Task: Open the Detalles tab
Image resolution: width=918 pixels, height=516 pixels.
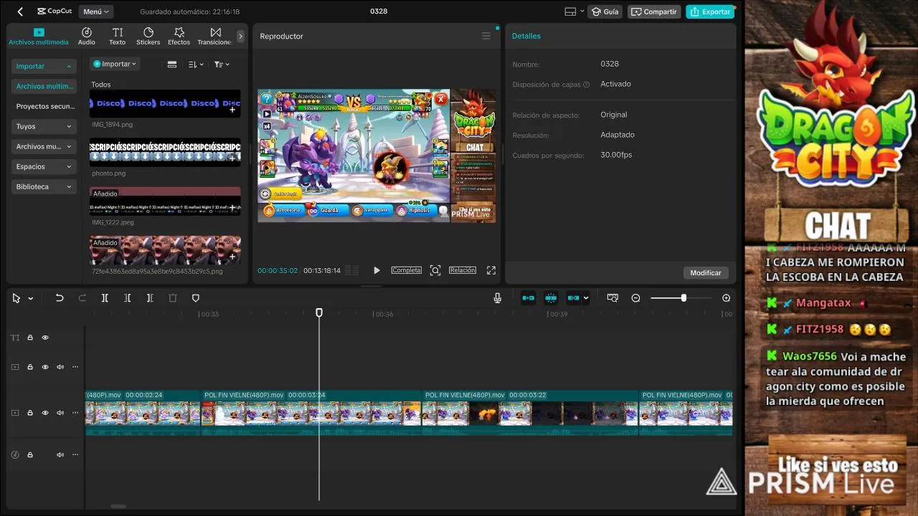Action: pyautogui.click(x=526, y=36)
